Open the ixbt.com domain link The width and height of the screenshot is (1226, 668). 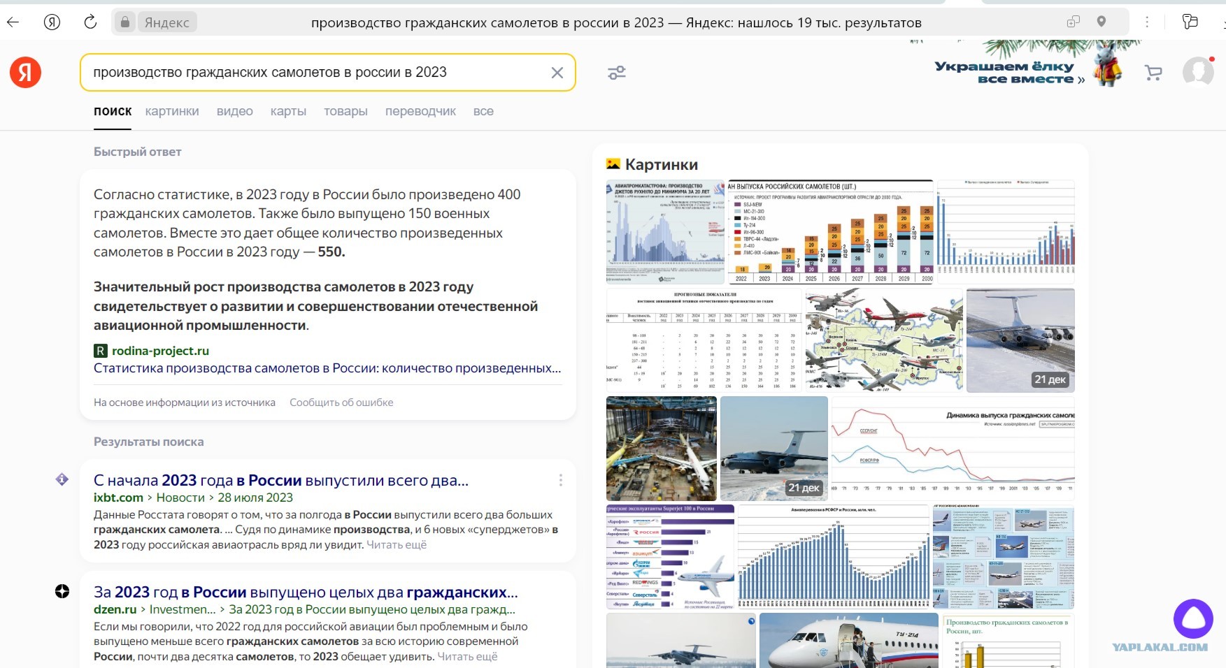coord(118,498)
